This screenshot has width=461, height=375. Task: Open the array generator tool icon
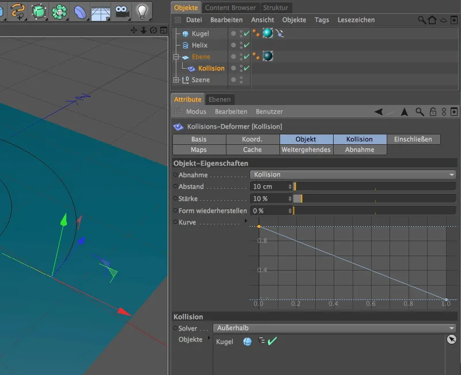pos(59,12)
